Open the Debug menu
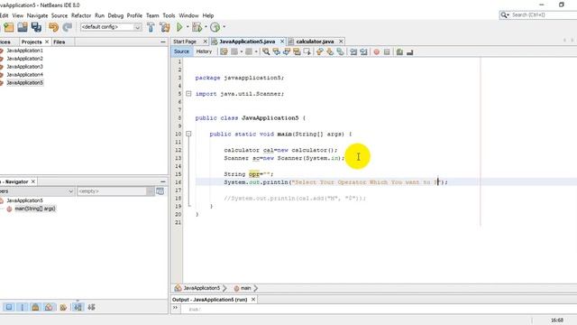The width and height of the screenshot is (577, 325). 115,15
